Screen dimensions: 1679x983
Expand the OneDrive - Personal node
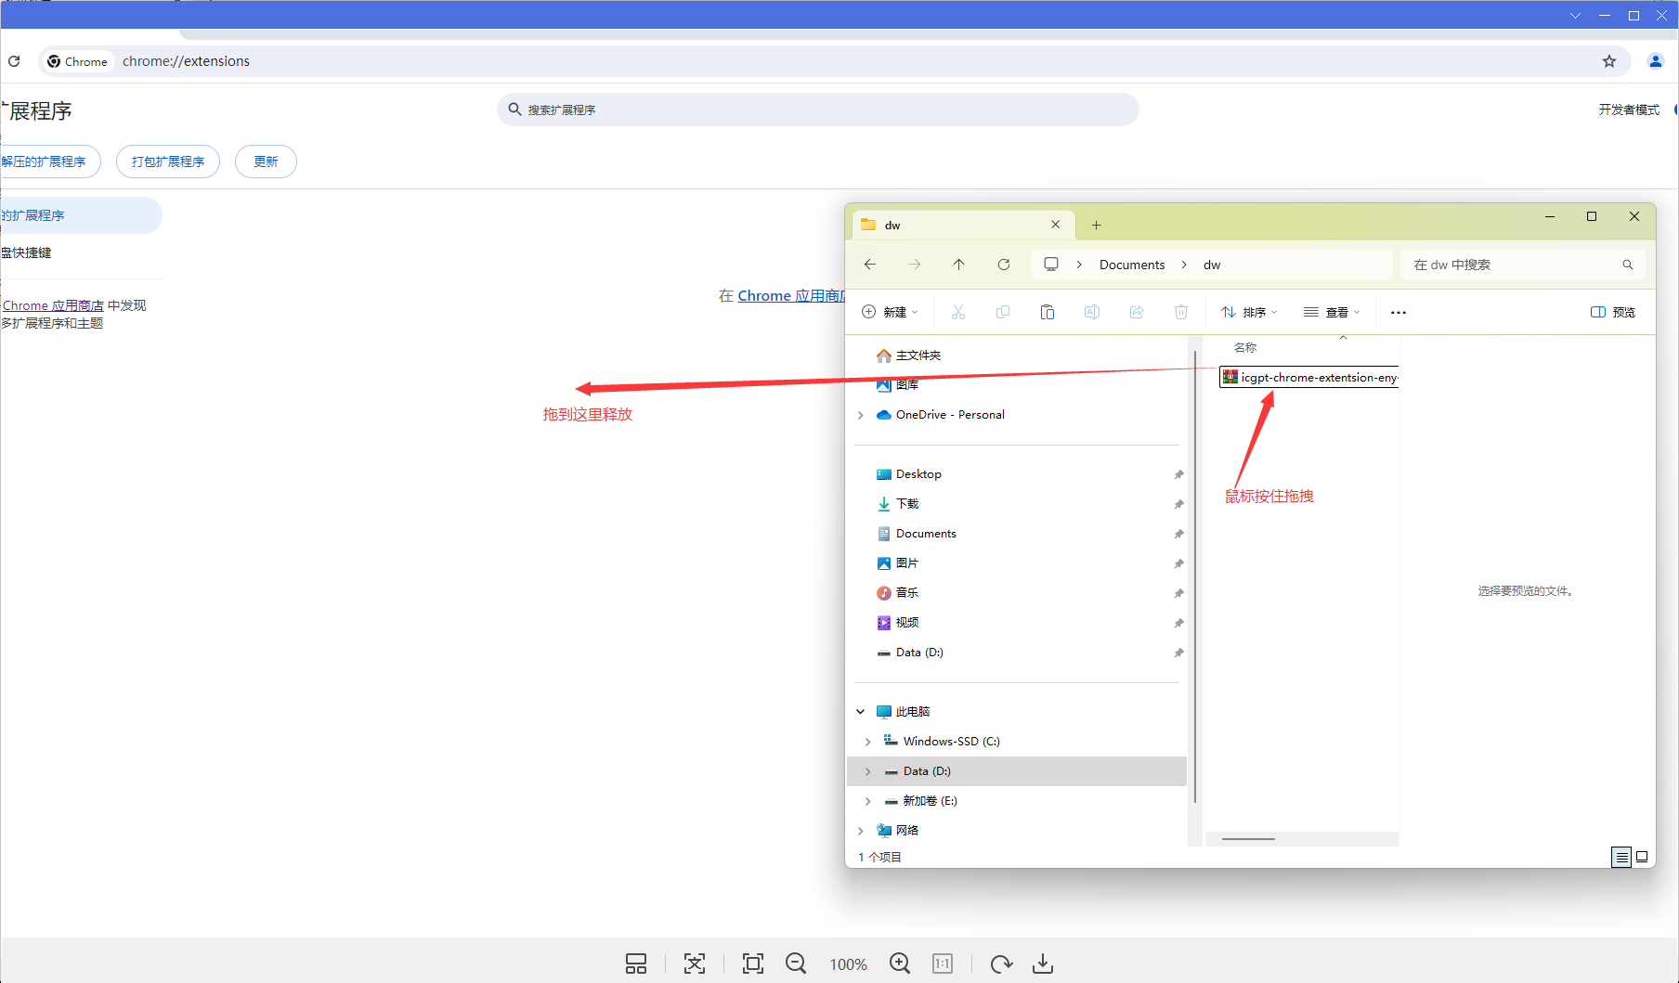[x=861, y=415]
